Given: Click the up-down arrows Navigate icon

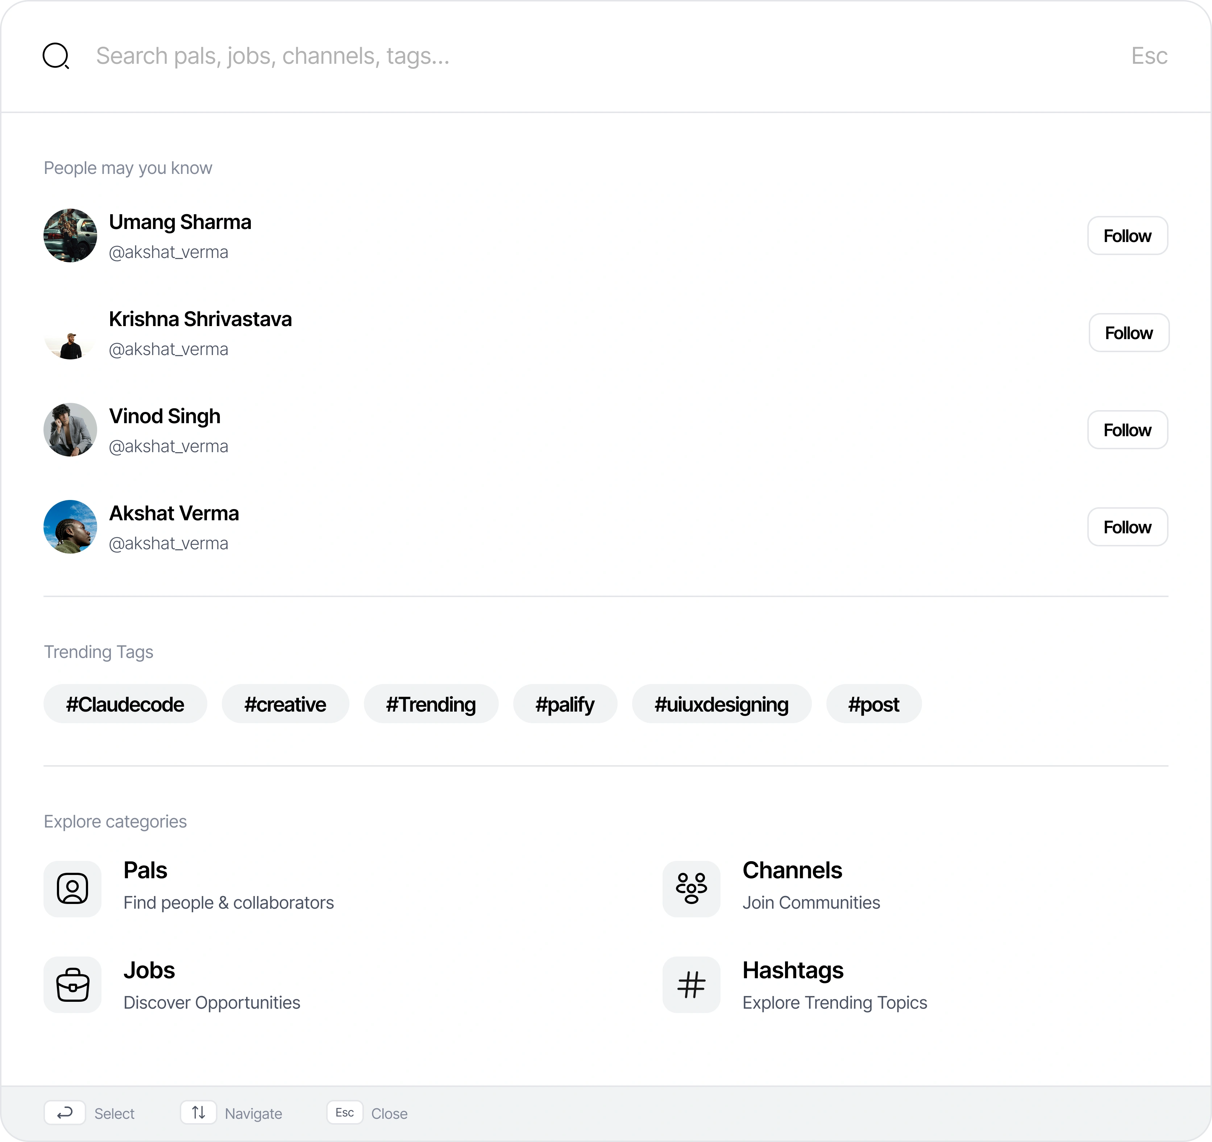Looking at the screenshot, I should click(x=198, y=1112).
